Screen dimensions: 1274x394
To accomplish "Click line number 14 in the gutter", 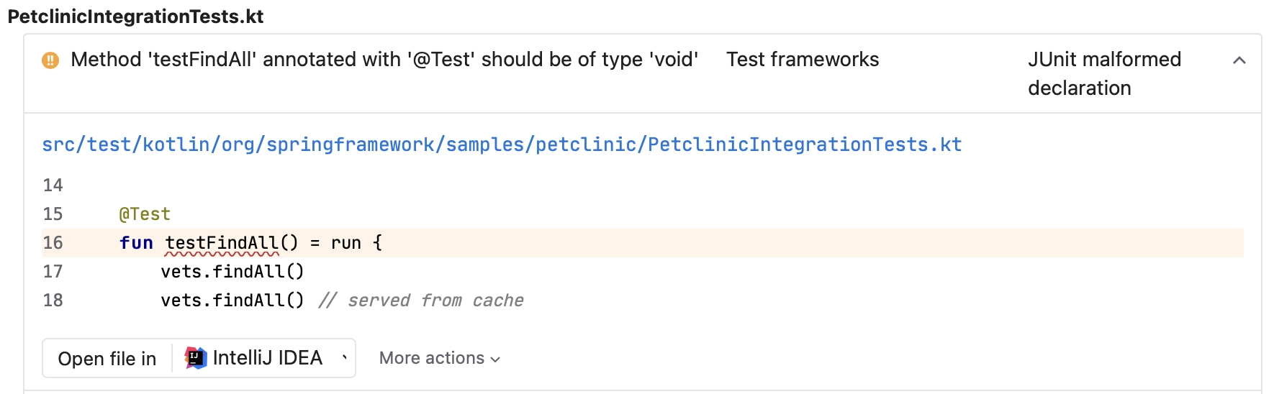I will (53, 185).
